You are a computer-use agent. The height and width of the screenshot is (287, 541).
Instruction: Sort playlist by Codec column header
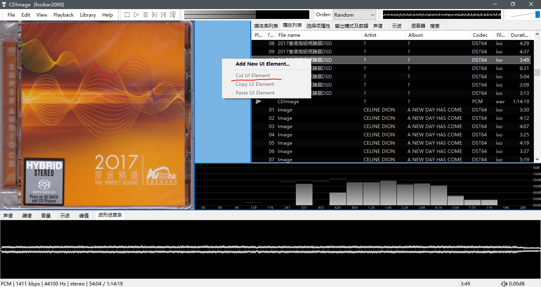coord(481,35)
